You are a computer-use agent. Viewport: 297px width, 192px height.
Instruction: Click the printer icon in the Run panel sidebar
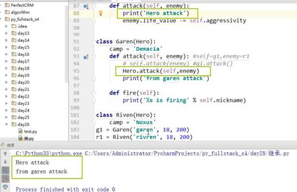(5, 187)
